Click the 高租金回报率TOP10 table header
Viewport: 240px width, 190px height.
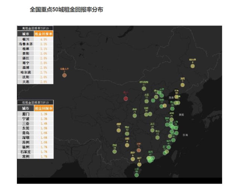tap(35, 28)
